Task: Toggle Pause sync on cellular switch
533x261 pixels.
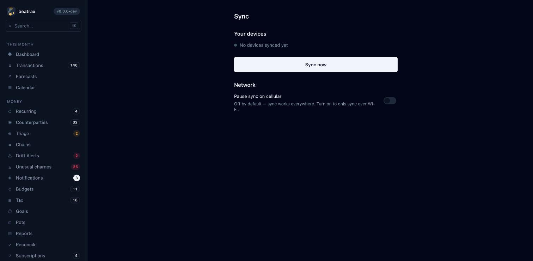Action: [x=390, y=101]
